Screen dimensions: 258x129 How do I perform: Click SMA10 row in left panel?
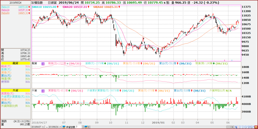point(16,7)
